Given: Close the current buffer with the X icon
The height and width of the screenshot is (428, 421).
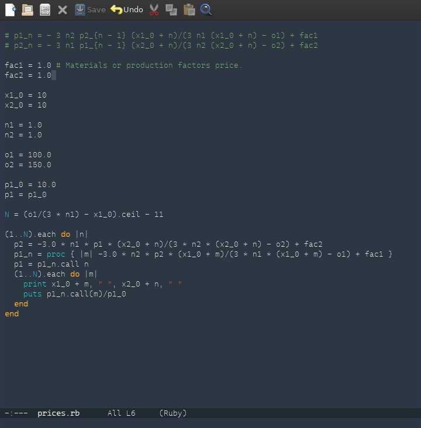Looking at the screenshot, I should coord(63,10).
